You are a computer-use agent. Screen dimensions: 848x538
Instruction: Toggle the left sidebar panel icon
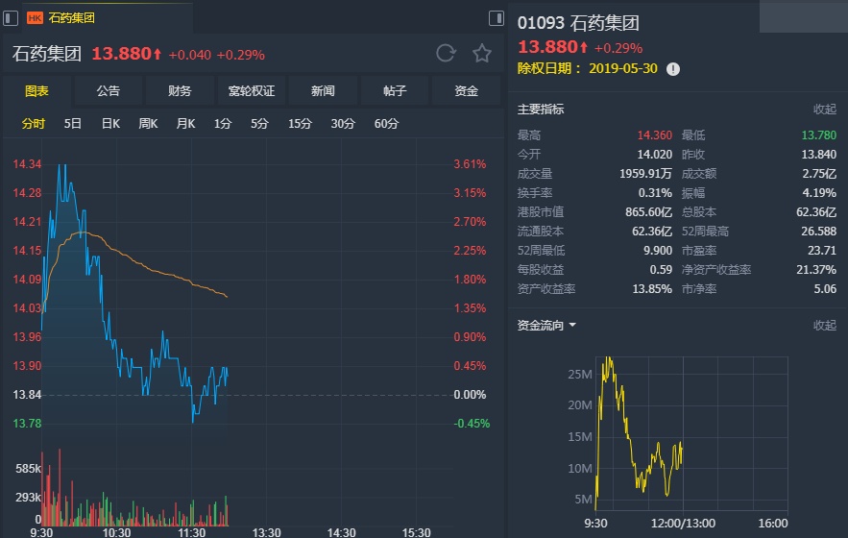click(11, 17)
